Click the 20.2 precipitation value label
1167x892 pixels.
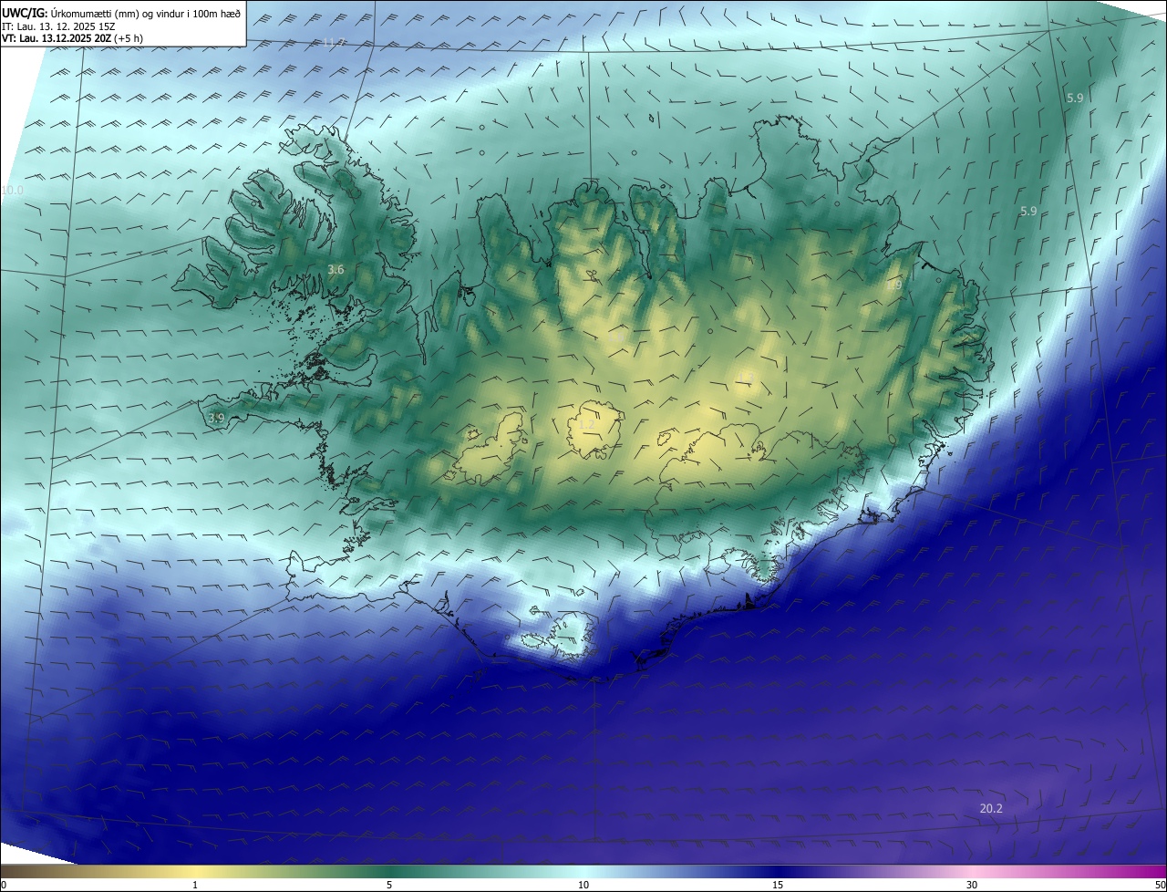point(991,808)
